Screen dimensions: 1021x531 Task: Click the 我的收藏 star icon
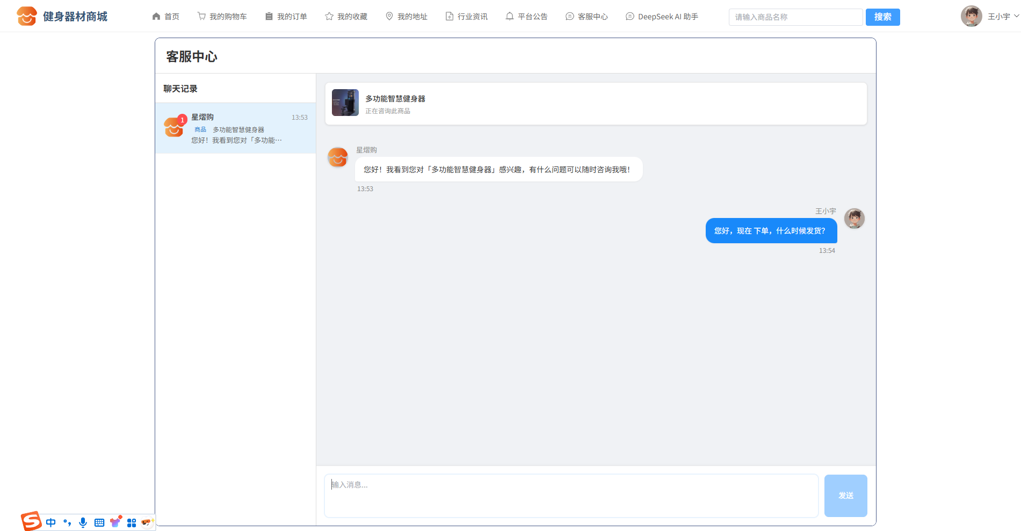point(329,17)
